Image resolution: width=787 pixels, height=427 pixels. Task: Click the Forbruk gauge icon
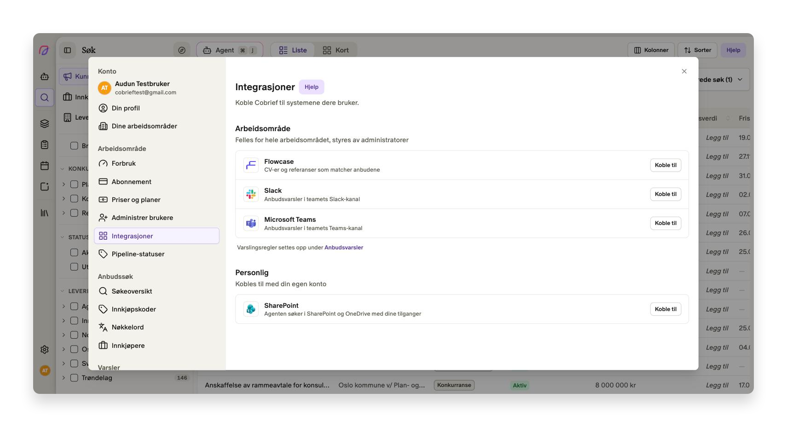(x=103, y=163)
